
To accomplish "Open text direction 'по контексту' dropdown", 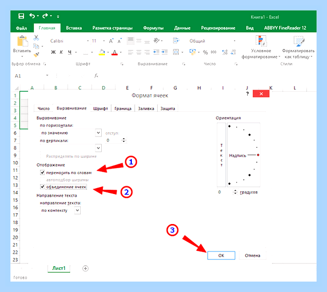I will coord(78,210).
